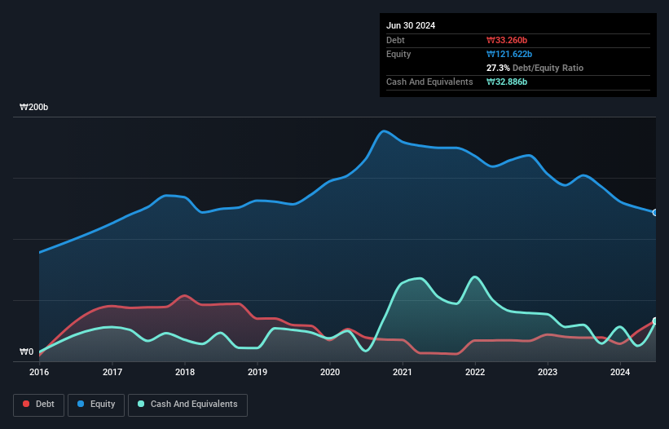Toggle the Debt series legend button
The width and height of the screenshot is (669, 429).
(x=39, y=405)
